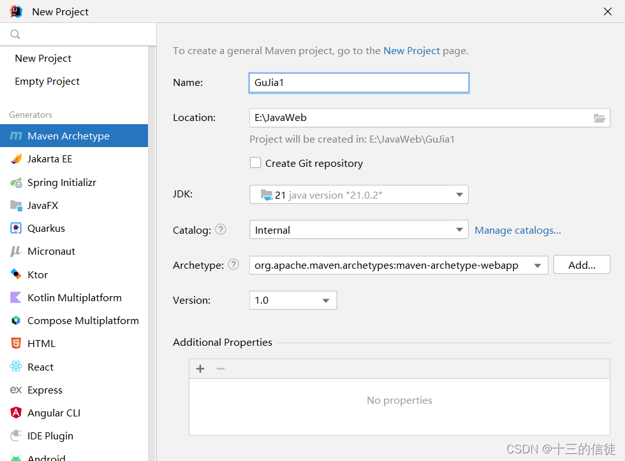Choose the Kotlin Multiplatform generator
The image size is (625, 461).
tap(74, 297)
